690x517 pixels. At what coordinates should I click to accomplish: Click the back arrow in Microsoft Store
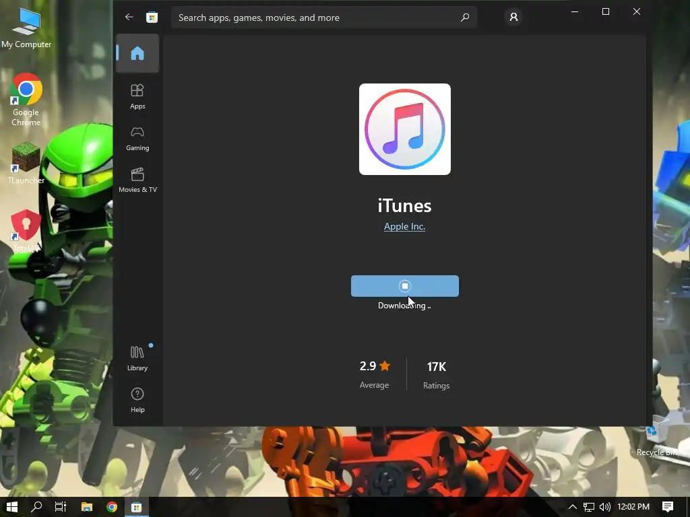point(129,17)
